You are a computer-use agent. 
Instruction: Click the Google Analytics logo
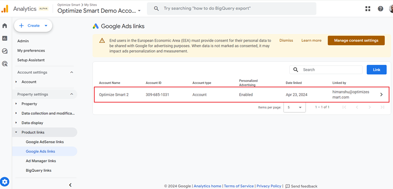(5, 9)
